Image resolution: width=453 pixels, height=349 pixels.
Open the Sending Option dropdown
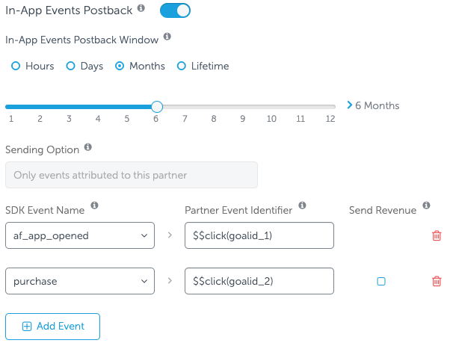132,175
